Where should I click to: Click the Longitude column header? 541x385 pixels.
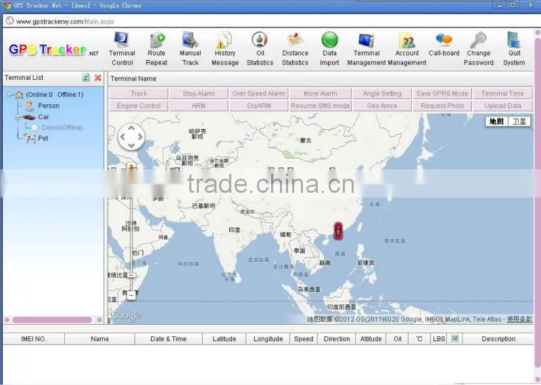(x=268, y=339)
